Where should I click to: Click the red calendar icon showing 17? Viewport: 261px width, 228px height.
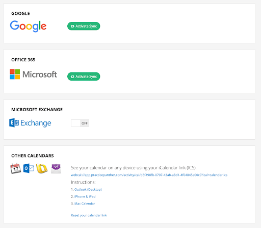click(16, 168)
